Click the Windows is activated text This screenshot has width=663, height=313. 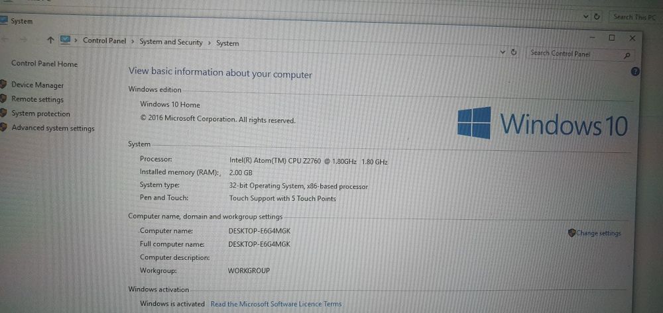172,303
